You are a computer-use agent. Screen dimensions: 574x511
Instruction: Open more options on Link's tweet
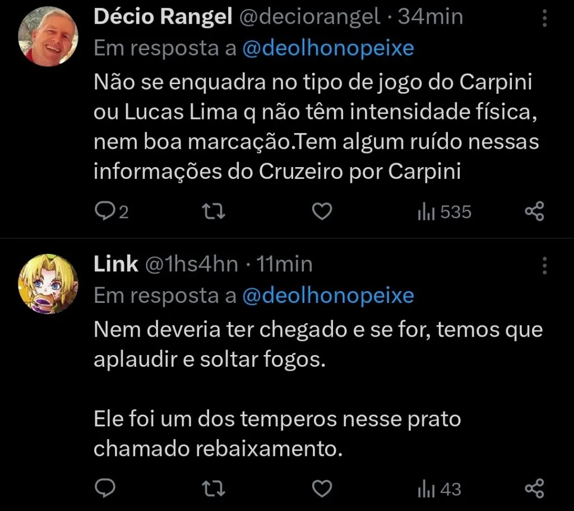(x=544, y=265)
